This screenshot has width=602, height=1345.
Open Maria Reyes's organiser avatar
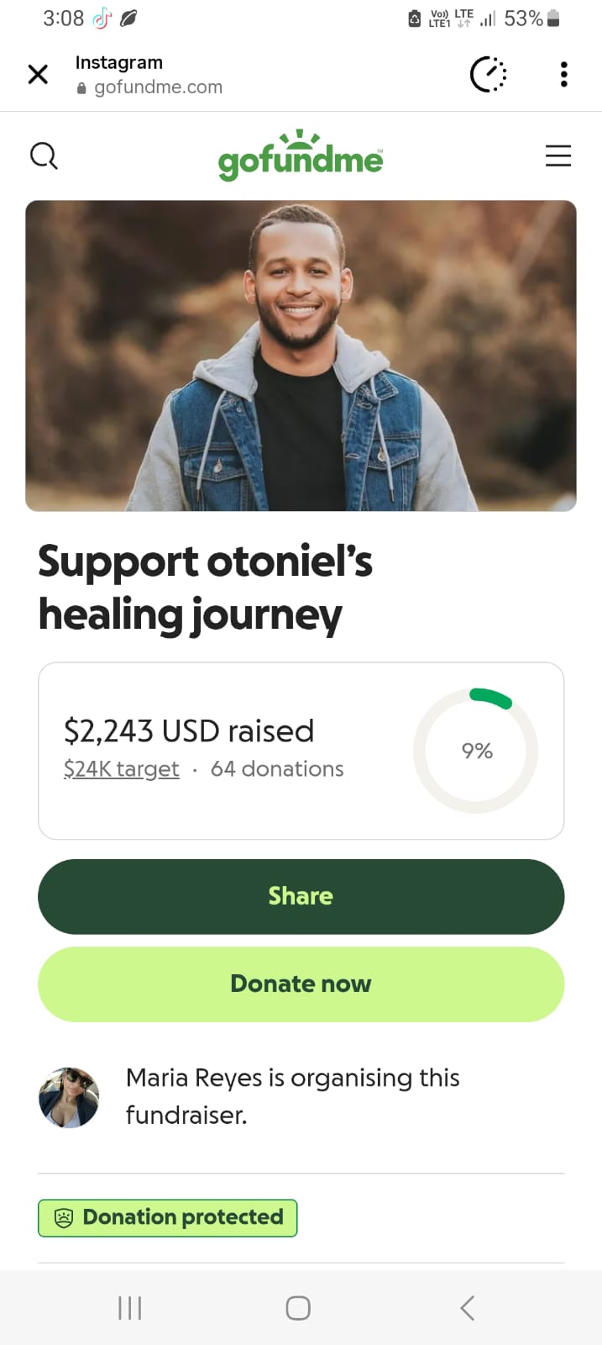(x=69, y=1097)
